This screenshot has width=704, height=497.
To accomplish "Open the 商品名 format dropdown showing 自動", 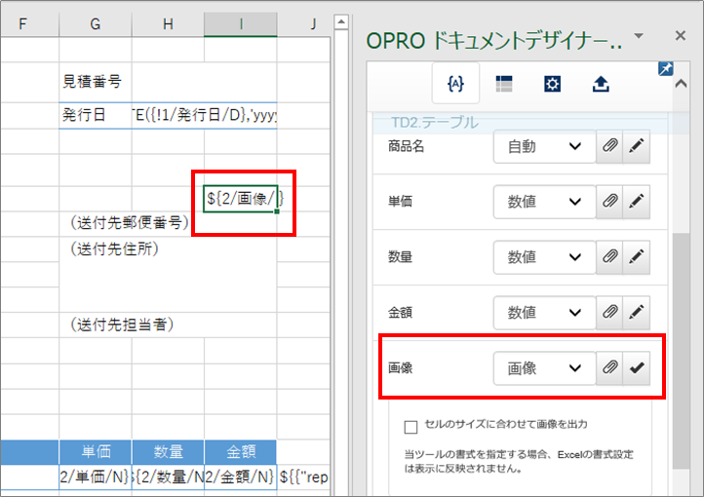I will pyautogui.click(x=544, y=147).
